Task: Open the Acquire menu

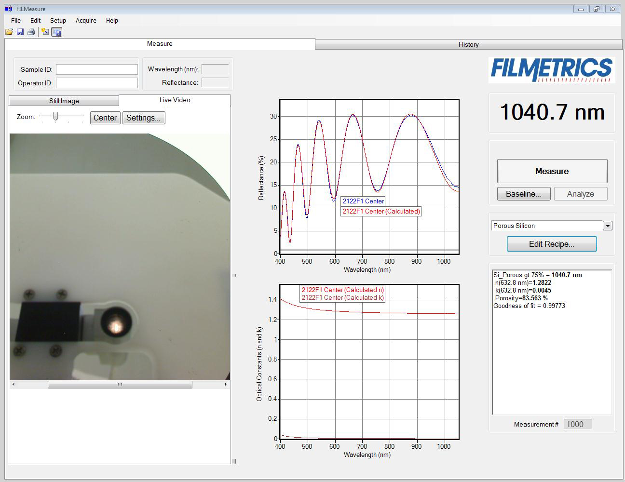Action: coord(86,20)
